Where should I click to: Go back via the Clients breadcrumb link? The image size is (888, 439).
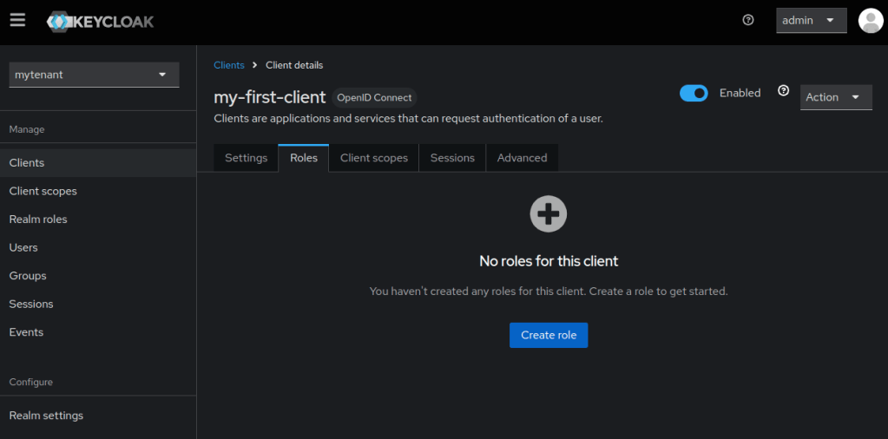coord(229,65)
